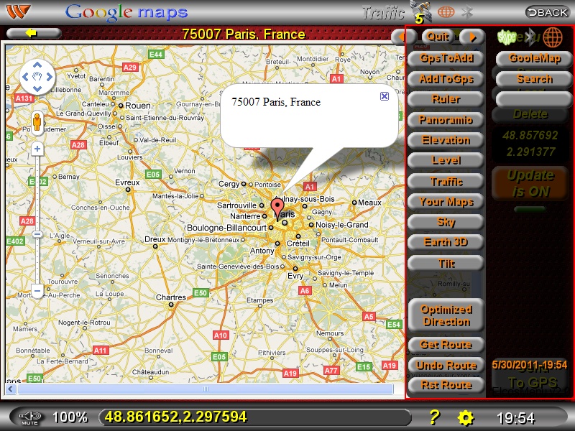Open the GooleMap menu button
Screen dimensions: 575x431
pos(534,58)
